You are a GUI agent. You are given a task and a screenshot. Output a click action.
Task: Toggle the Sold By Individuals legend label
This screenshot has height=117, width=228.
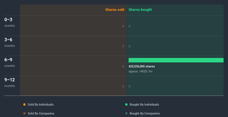41,104
